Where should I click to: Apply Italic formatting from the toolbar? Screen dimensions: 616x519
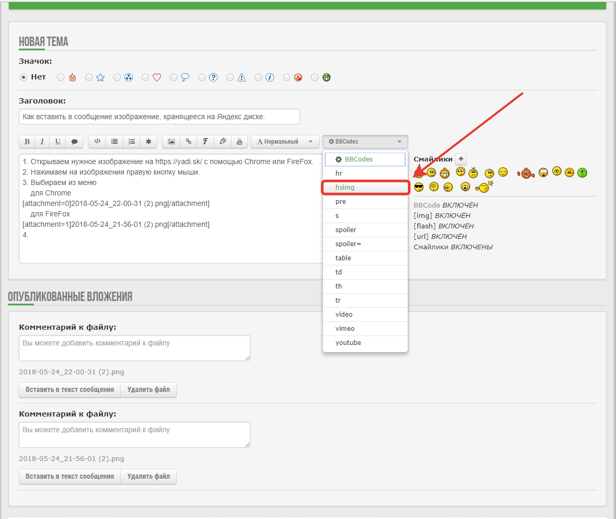coord(42,142)
